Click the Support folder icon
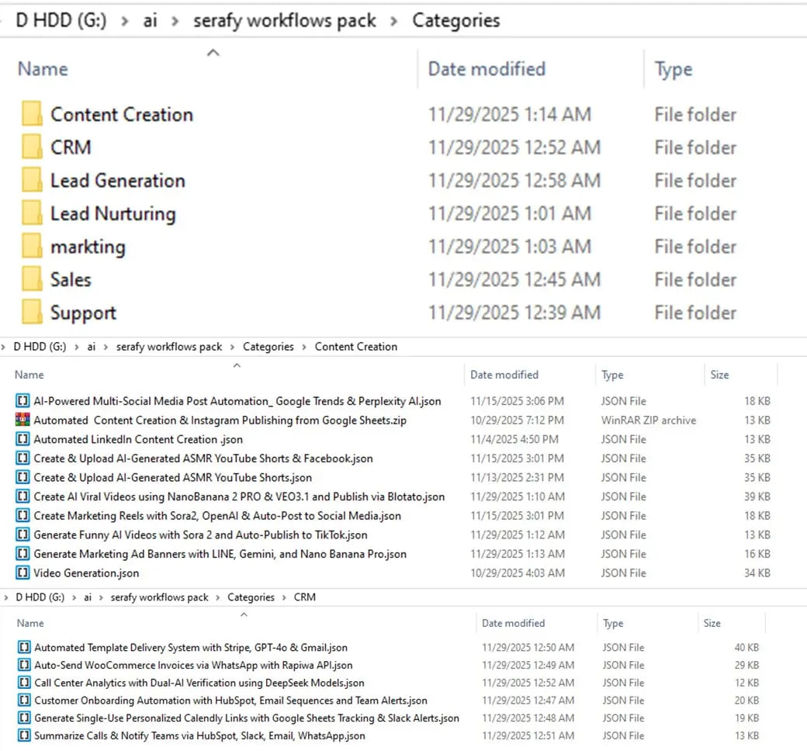 (x=32, y=313)
